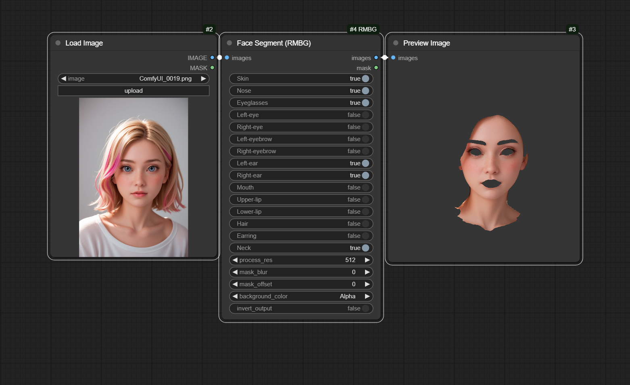The height and width of the screenshot is (385, 630).
Task: Click the next image arrow in Load Image
Action: 203,79
